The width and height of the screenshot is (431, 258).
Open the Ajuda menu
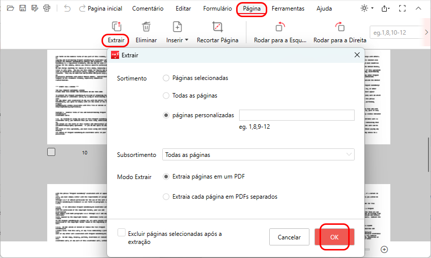pos(324,9)
